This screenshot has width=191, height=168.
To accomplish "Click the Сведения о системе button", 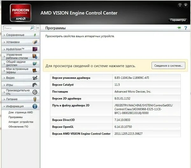I will [168, 65].
